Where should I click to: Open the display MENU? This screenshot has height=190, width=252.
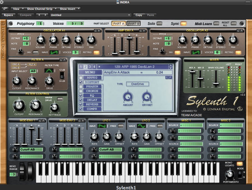coord(90,72)
